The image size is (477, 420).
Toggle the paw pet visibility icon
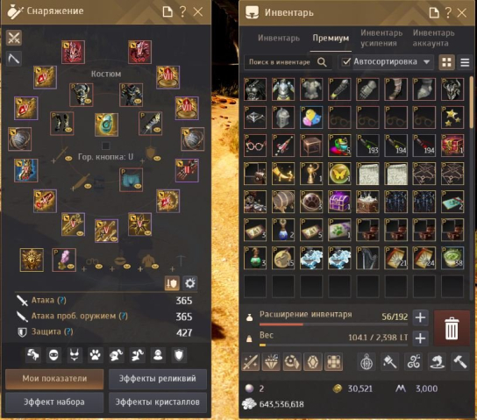(96, 355)
